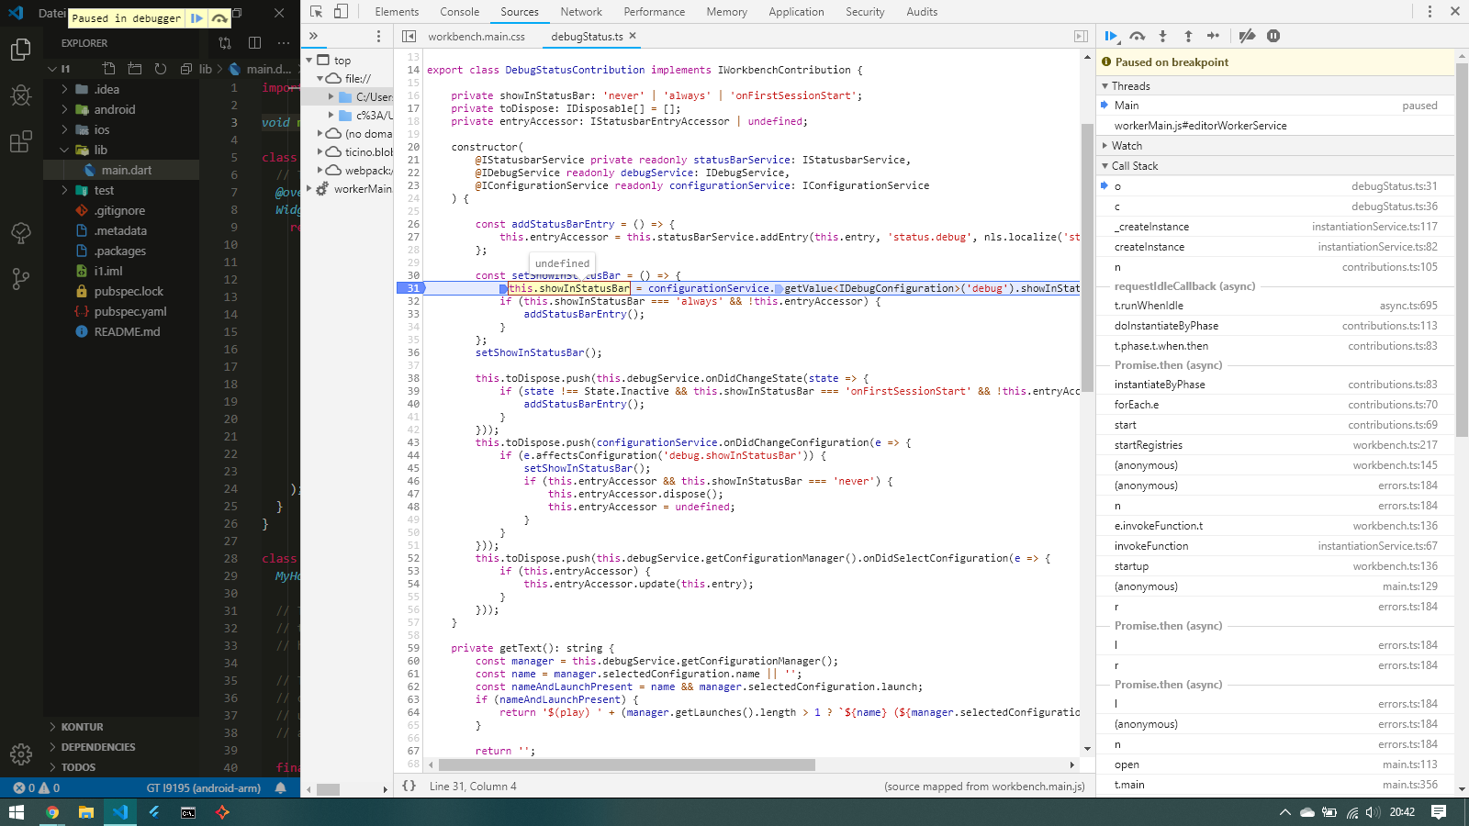The image size is (1469, 826).
Task: Step into the next function call
Action: (x=1163, y=37)
